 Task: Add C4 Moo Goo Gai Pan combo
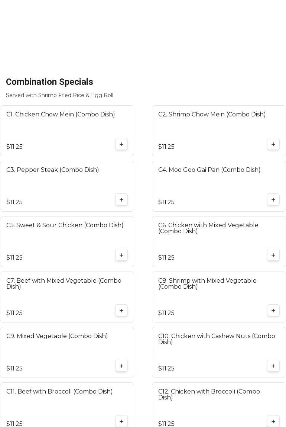(x=273, y=200)
